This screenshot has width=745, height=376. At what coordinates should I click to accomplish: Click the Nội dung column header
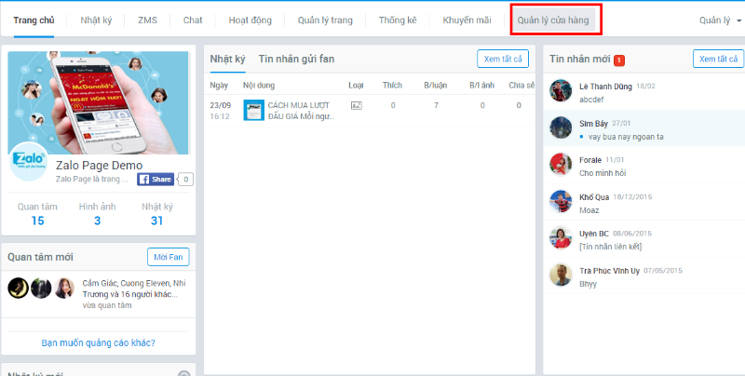coord(259,86)
